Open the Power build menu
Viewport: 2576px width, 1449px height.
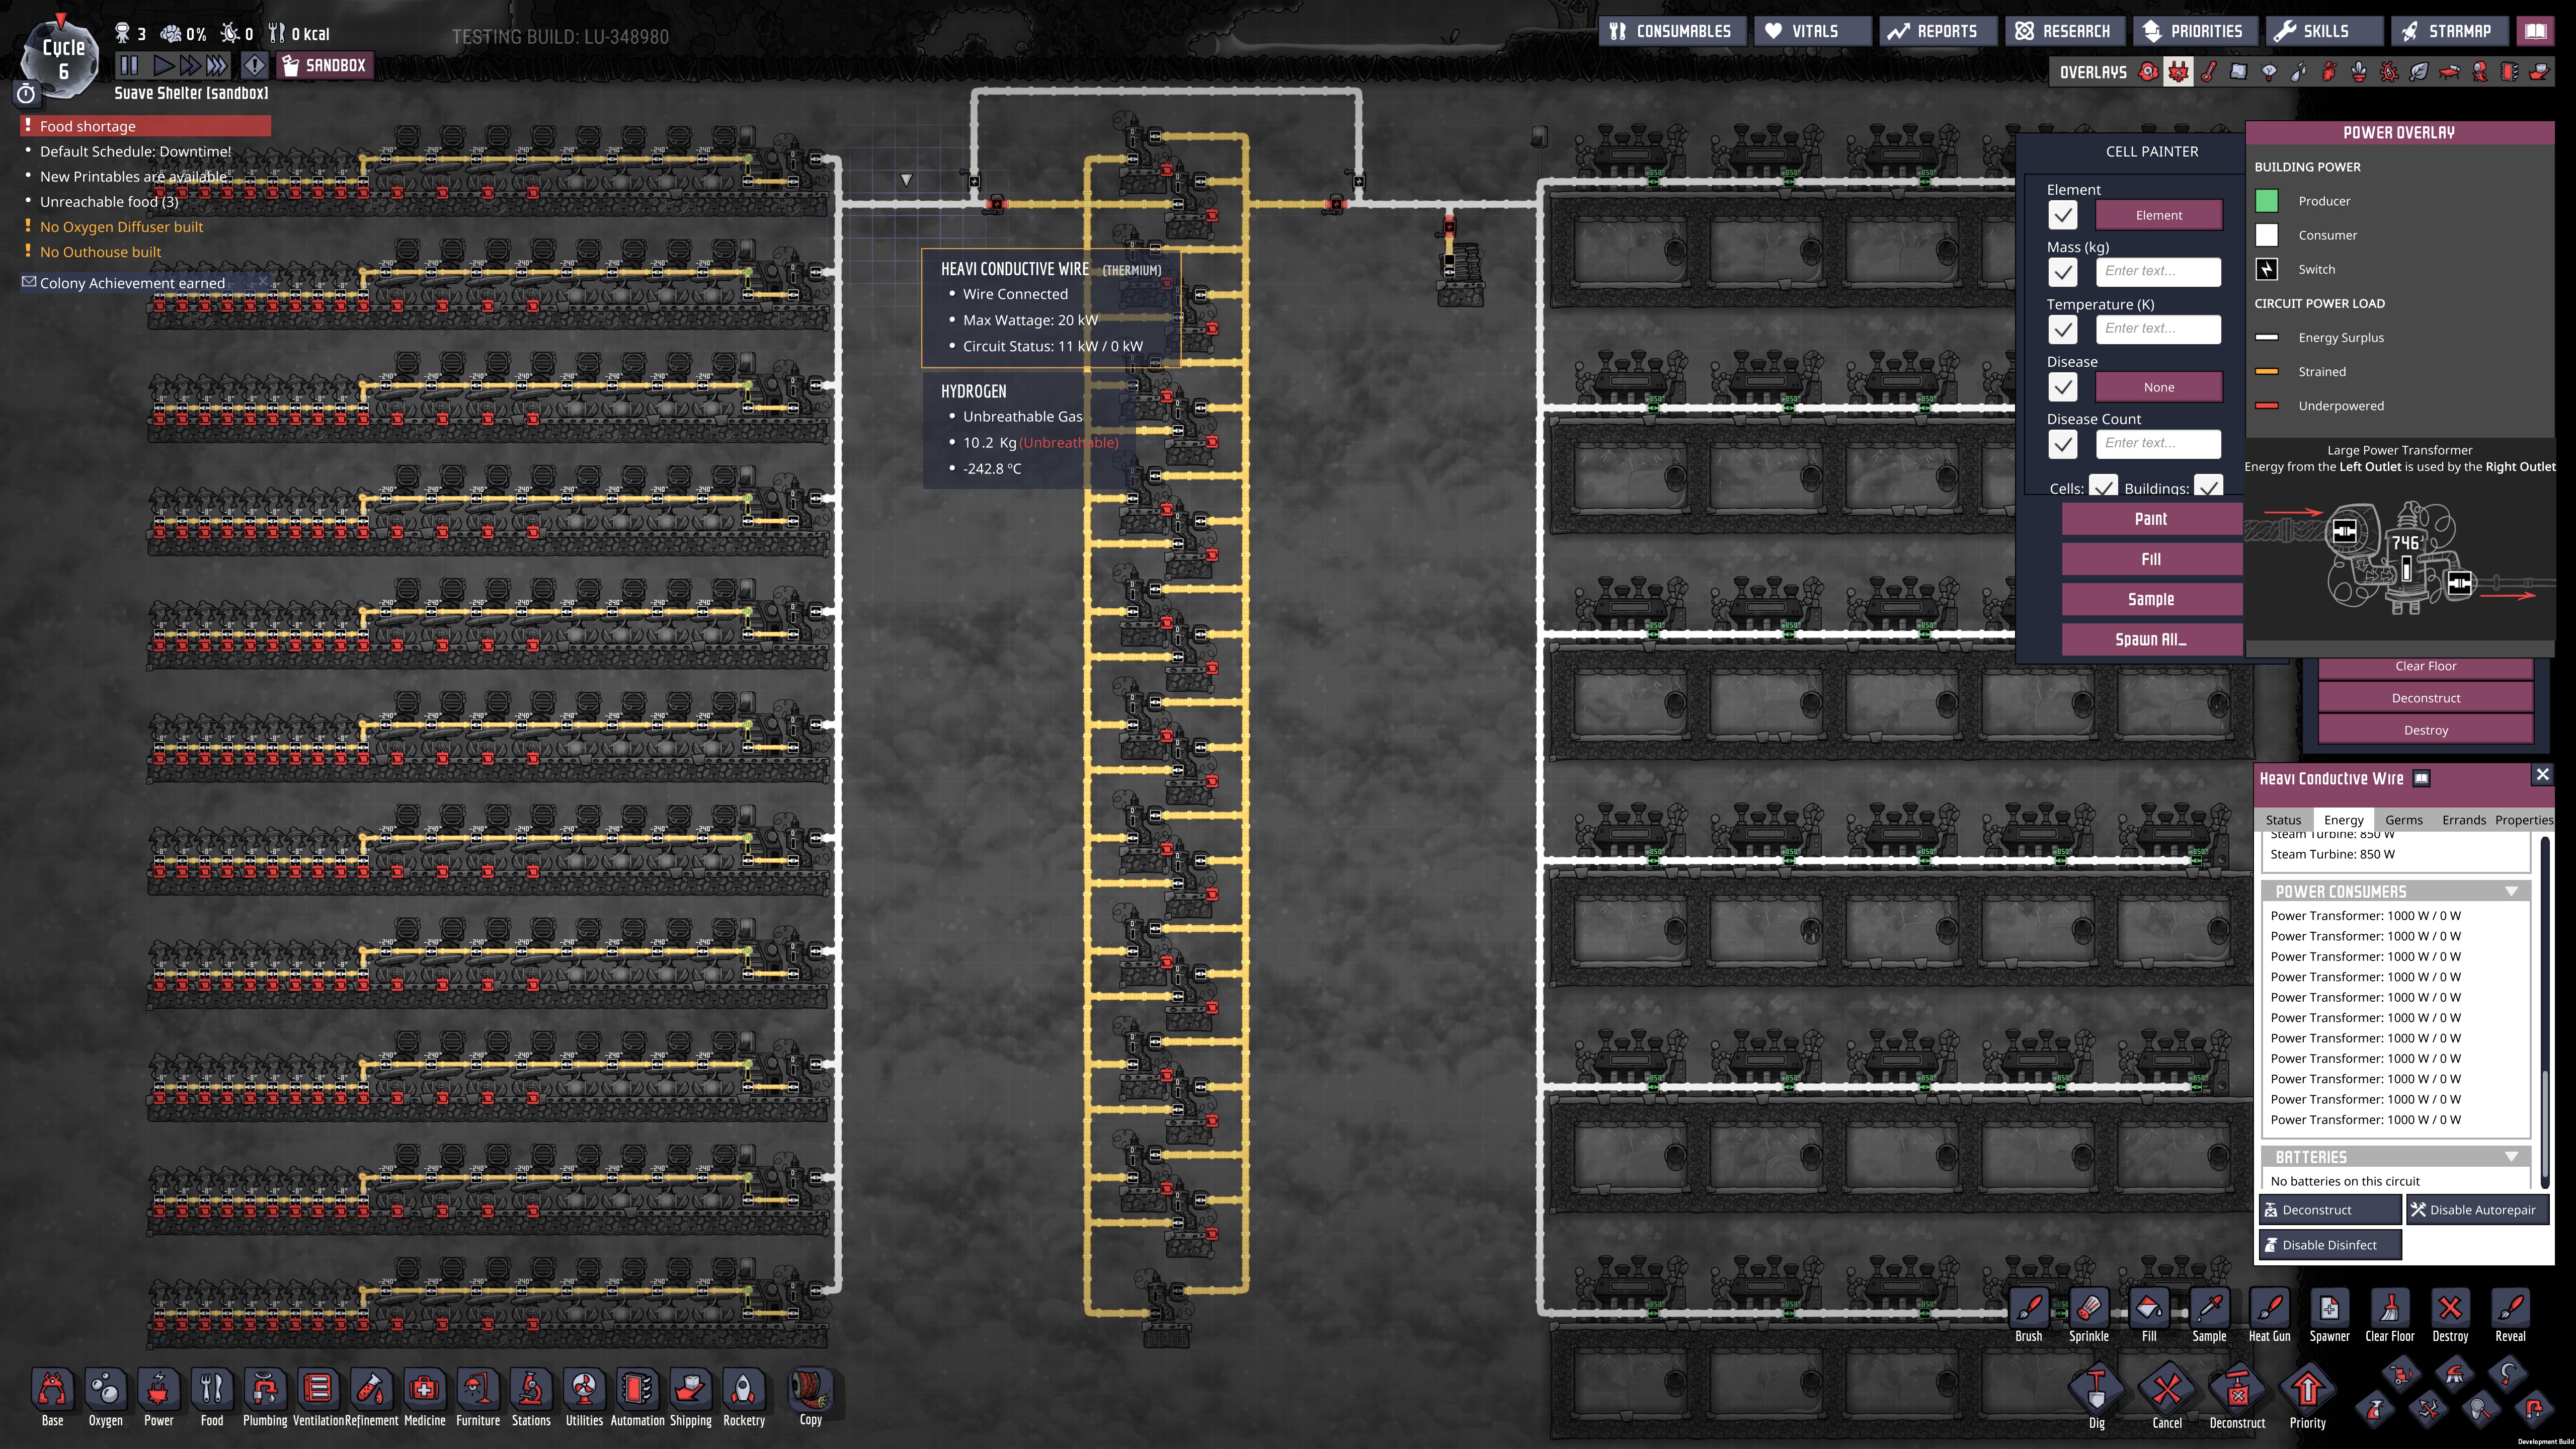[x=158, y=1390]
